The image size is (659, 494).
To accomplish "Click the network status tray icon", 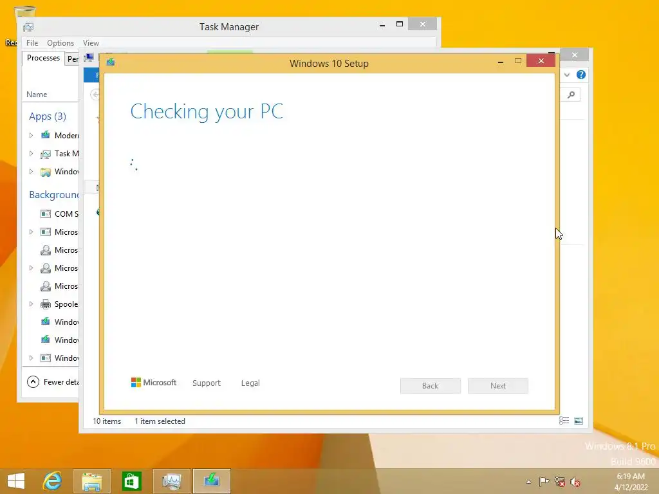I will [560, 482].
